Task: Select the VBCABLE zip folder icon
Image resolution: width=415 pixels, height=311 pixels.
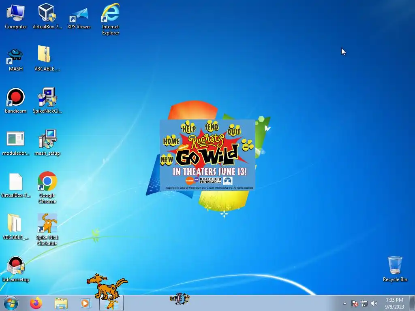Action: (47, 58)
